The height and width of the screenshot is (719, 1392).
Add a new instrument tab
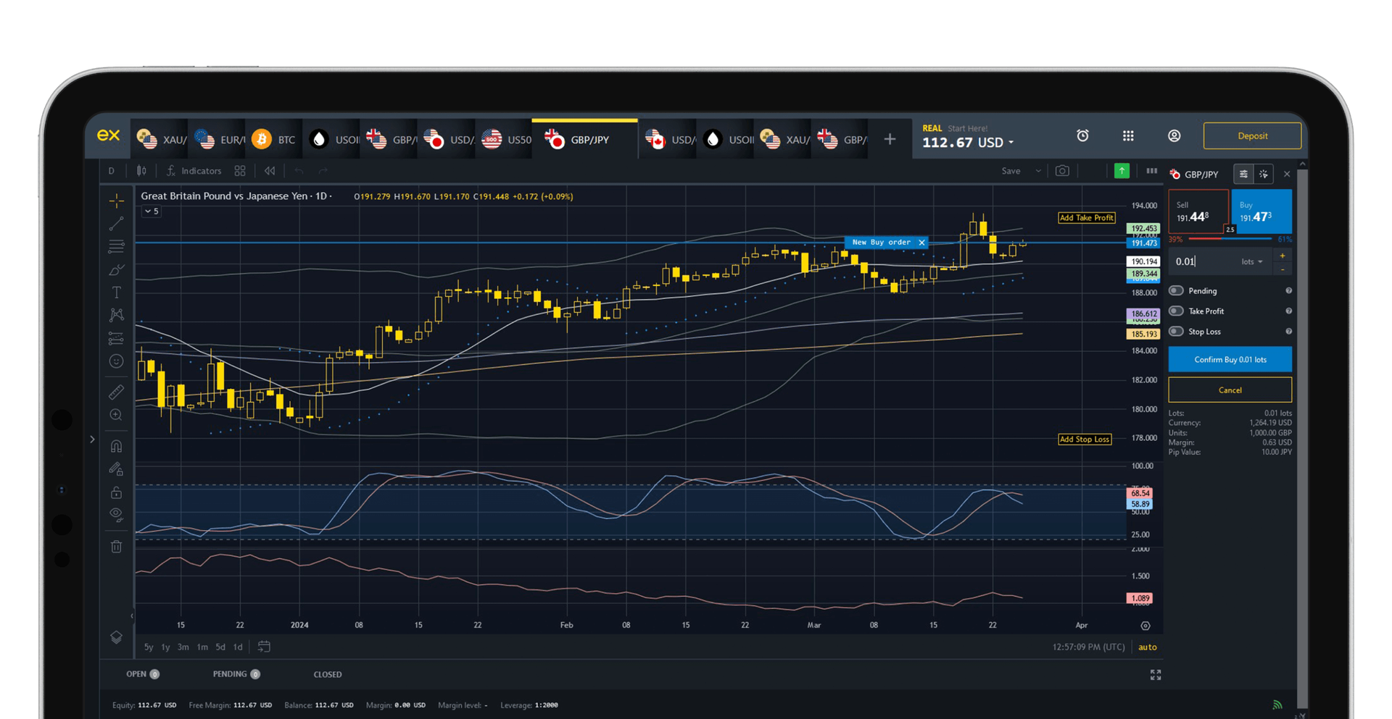click(890, 139)
